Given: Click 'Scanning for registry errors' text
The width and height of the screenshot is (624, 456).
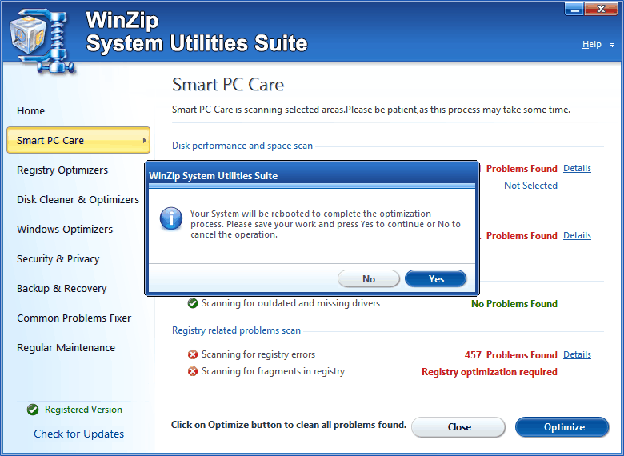Looking at the screenshot, I should (x=258, y=354).
